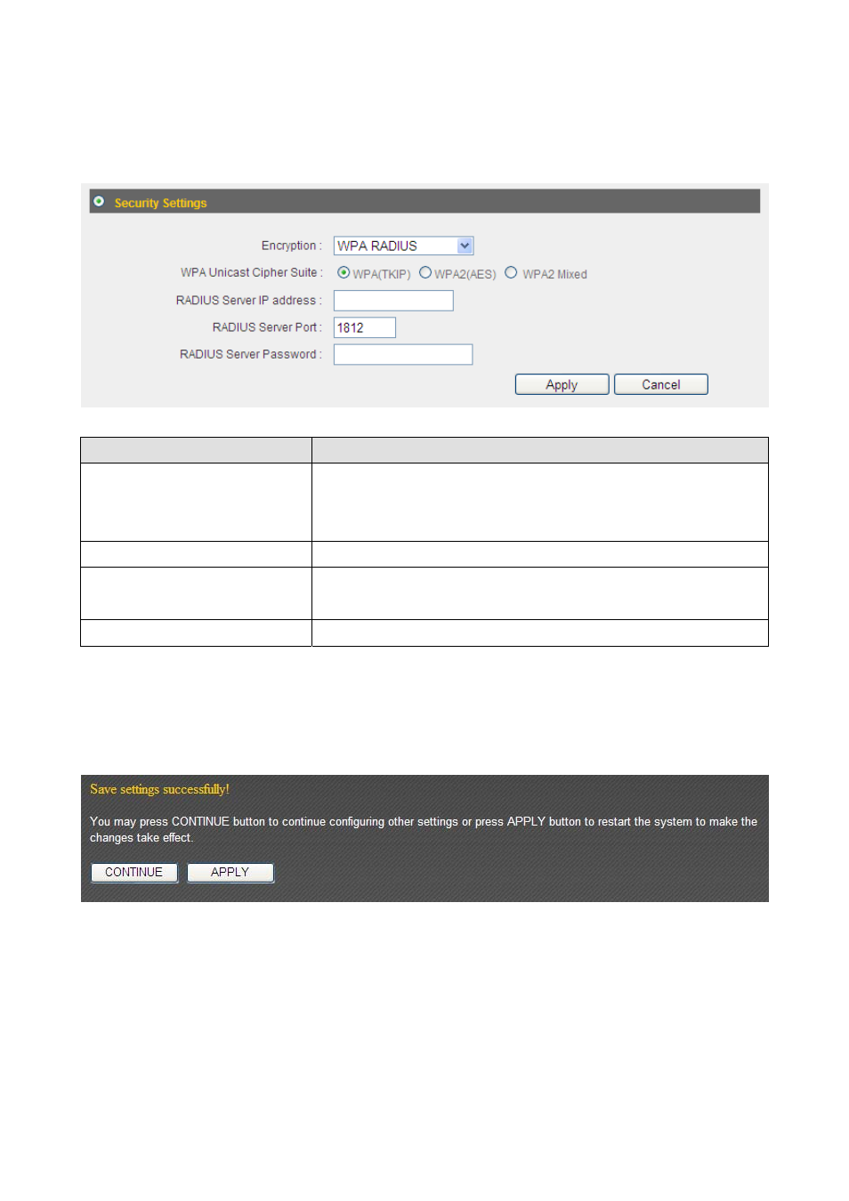Screen dimensions: 849x1201
Task: Click the Apply button in Security Settings
Action: coord(562,384)
